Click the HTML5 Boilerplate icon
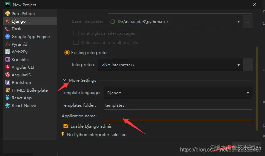This screenshot has height=156, width=265. 8,90
